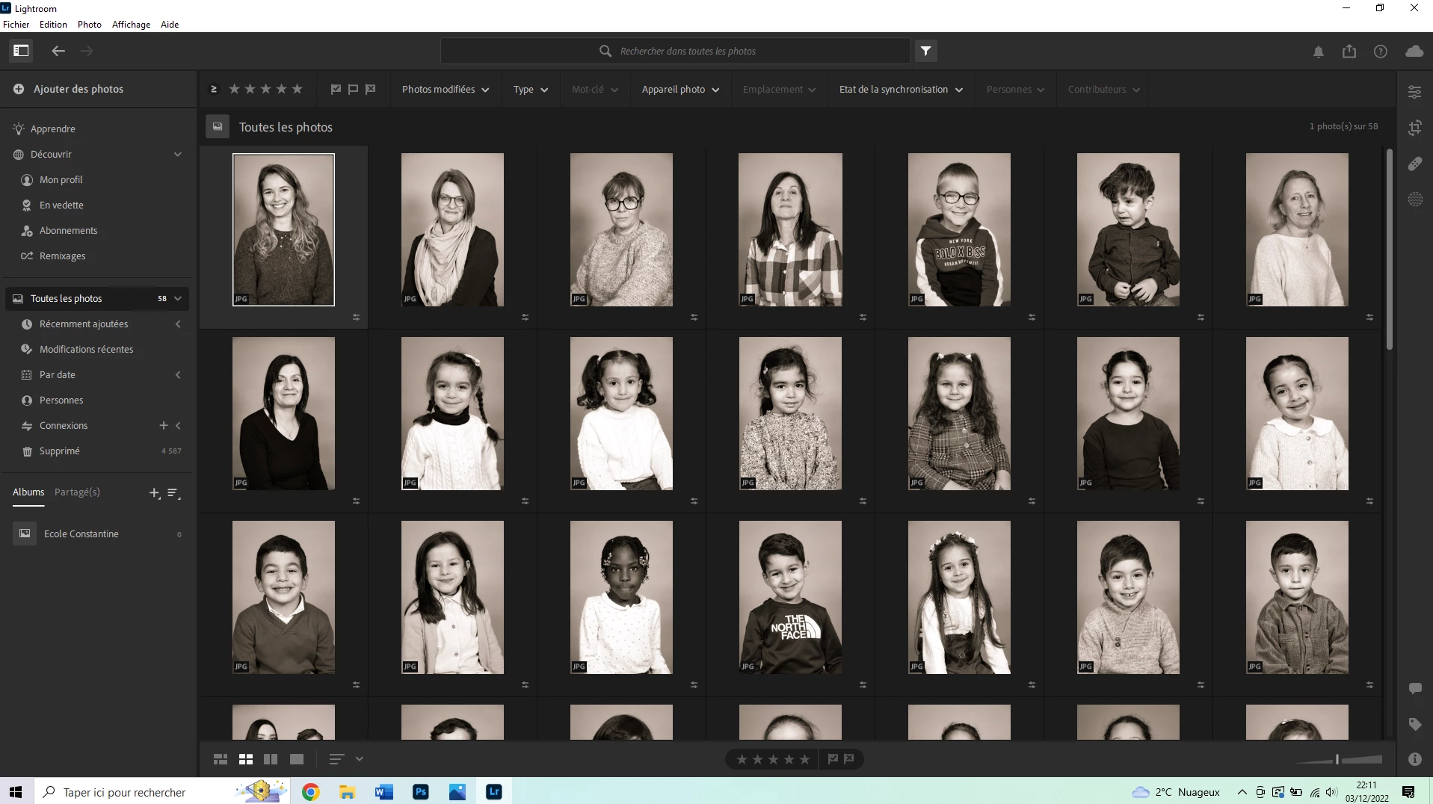1433x804 pixels.
Task: Open the Fichier menu
Action: [16, 24]
